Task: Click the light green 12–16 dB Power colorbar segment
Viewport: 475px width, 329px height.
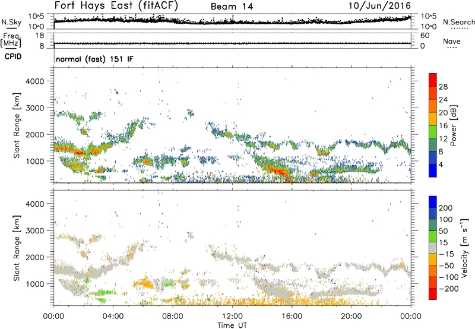Action: click(433, 131)
